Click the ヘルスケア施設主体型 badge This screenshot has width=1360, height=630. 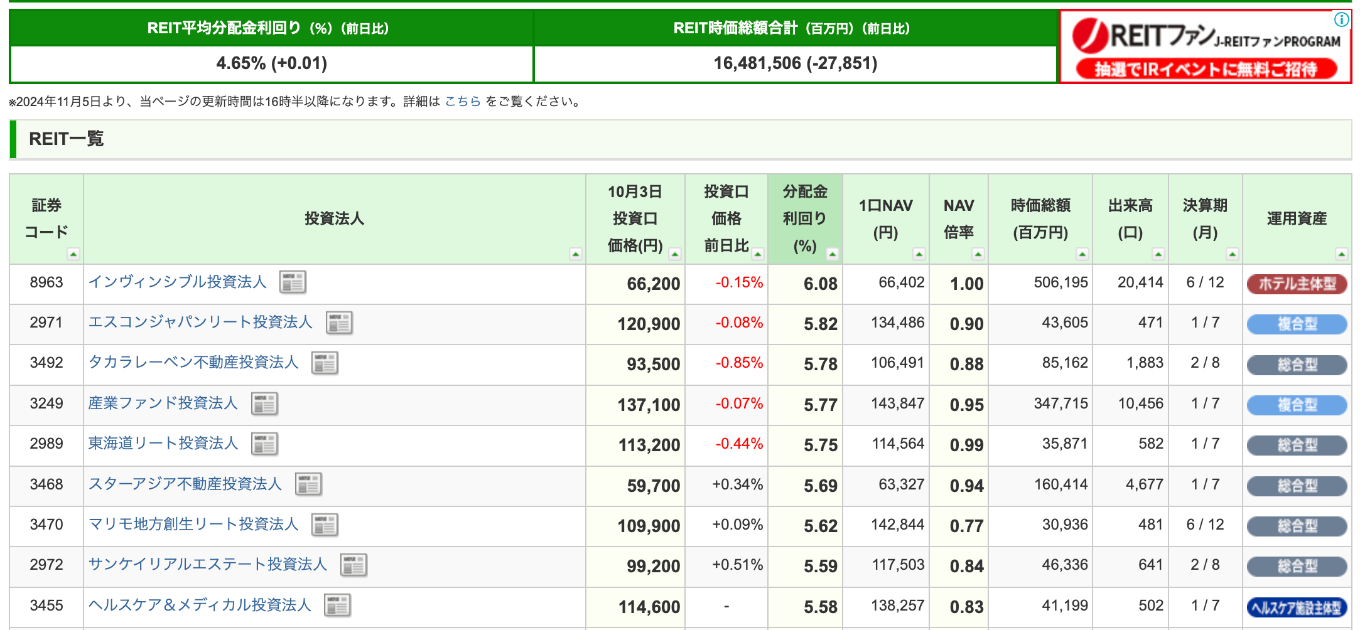click(x=1297, y=607)
